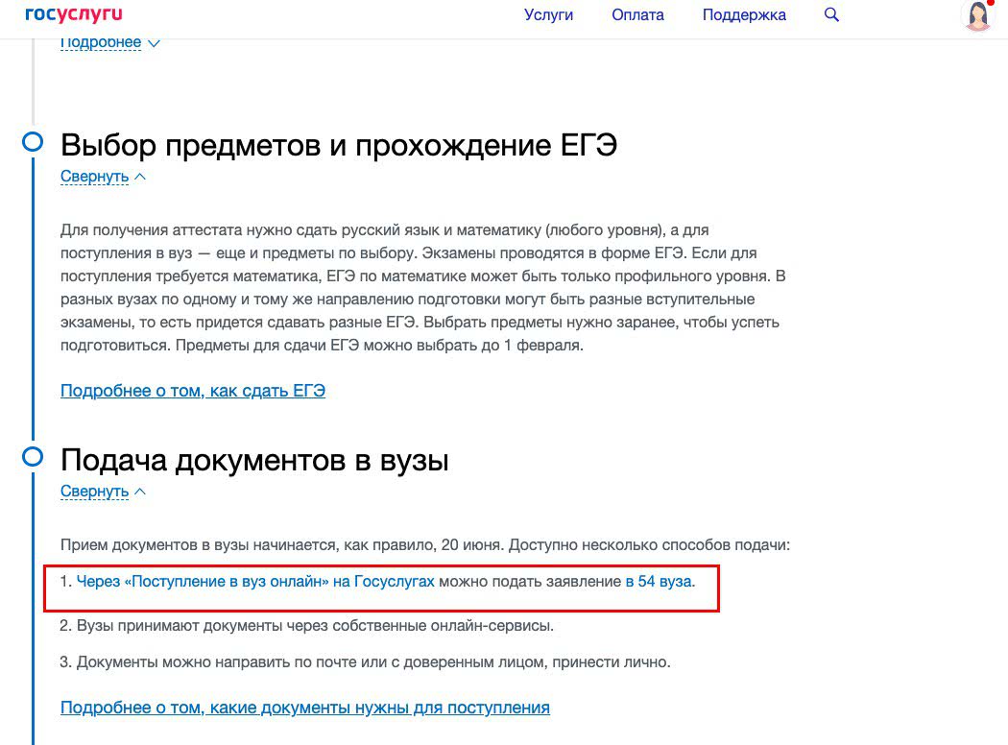Open link about how to pass ЕГЭ
Image resolution: width=1008 pixels, height=745 pixels.
point(192,391)
